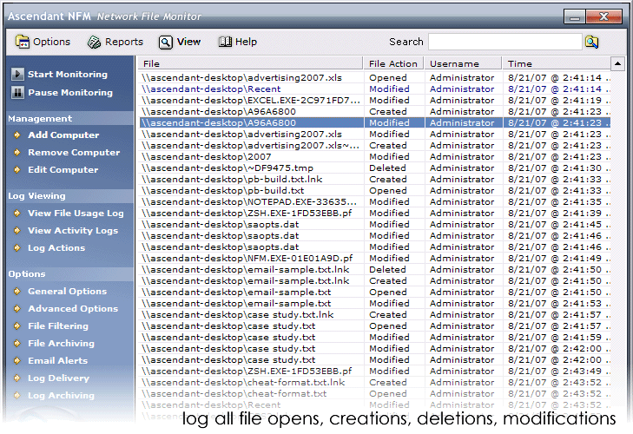Open the Remove Computer link

tap(73, 153)
